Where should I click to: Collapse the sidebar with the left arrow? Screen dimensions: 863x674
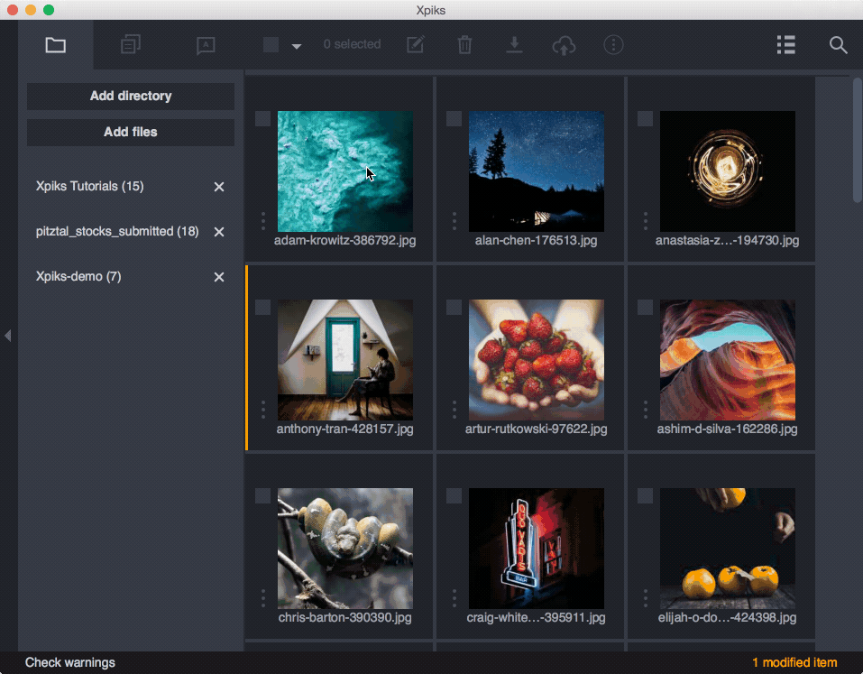[x=8, y=336]
